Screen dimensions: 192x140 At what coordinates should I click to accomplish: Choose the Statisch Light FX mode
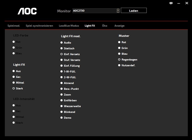point(67,48)
